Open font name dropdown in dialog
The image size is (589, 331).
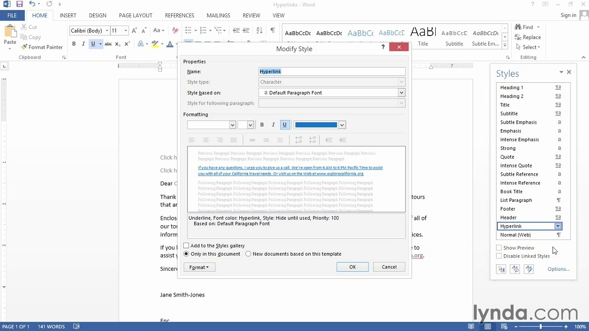232,125
